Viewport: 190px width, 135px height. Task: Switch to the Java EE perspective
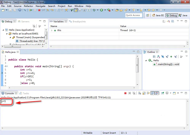pos(158,15)
